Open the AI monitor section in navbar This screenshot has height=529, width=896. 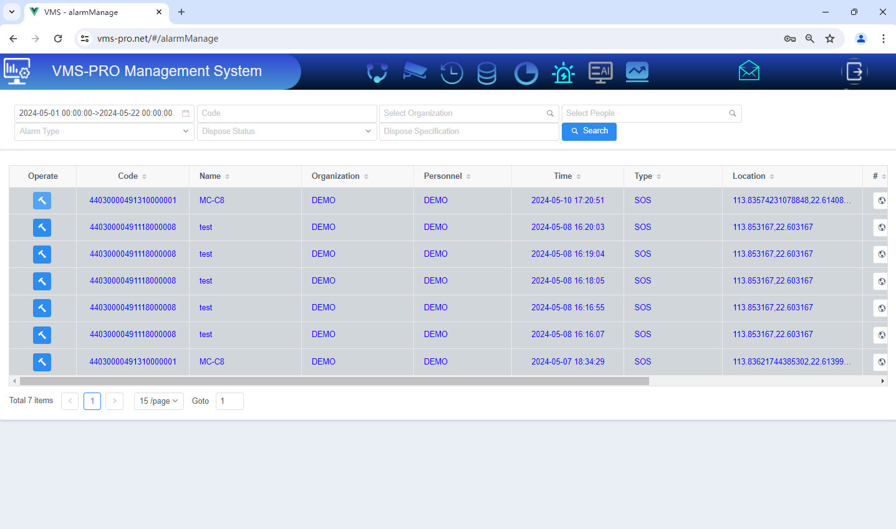[x=600, y=72]
